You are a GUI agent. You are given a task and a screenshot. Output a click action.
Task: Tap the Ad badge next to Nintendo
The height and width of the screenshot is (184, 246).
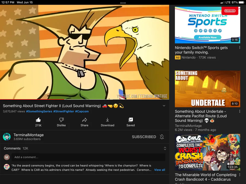[x=178, y=58]
